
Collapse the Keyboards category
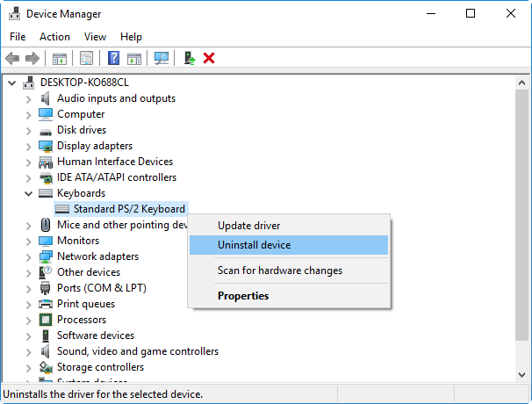click(29, 193)
